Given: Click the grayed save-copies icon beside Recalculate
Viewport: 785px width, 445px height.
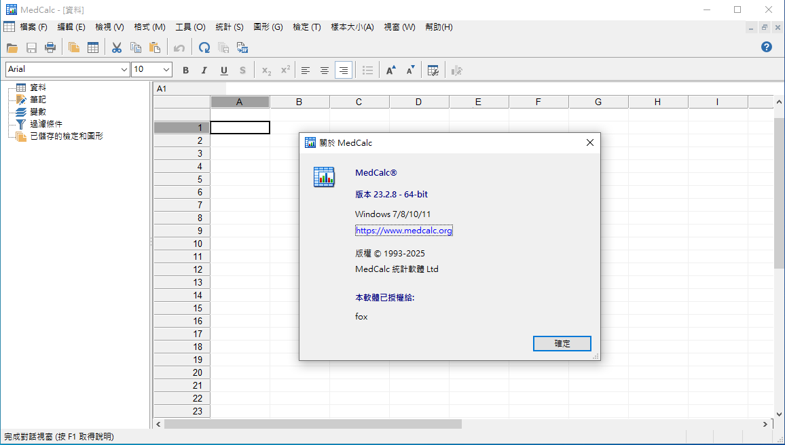Looking at the screenshot, I should pos(223,48).
